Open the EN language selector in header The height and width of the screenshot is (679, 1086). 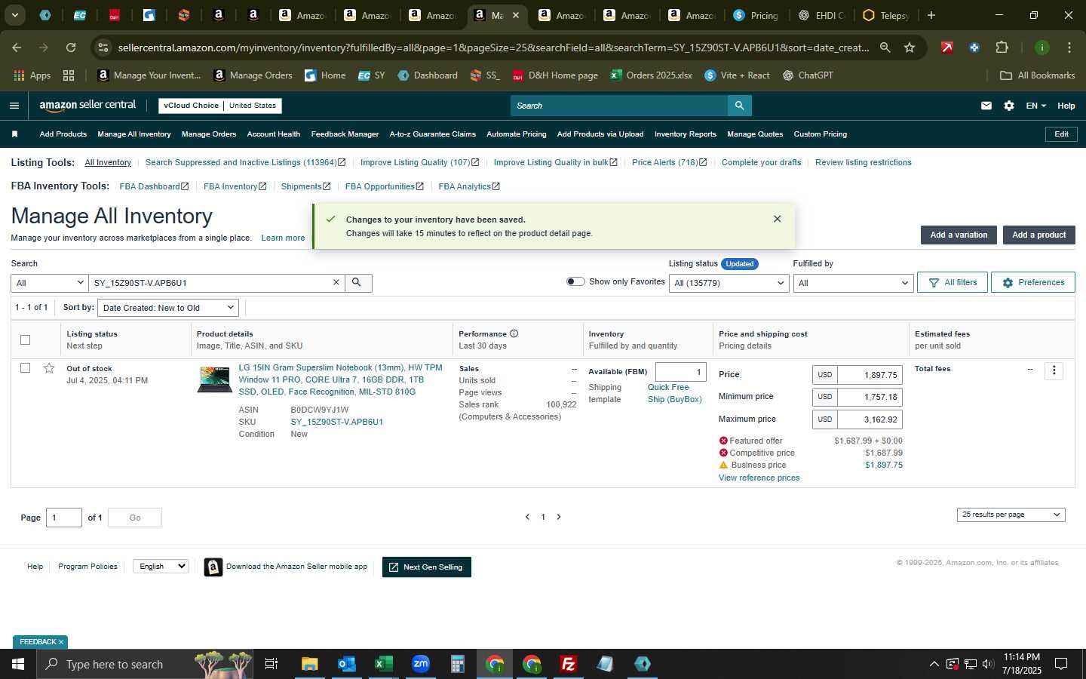[x=1035, y=106]
